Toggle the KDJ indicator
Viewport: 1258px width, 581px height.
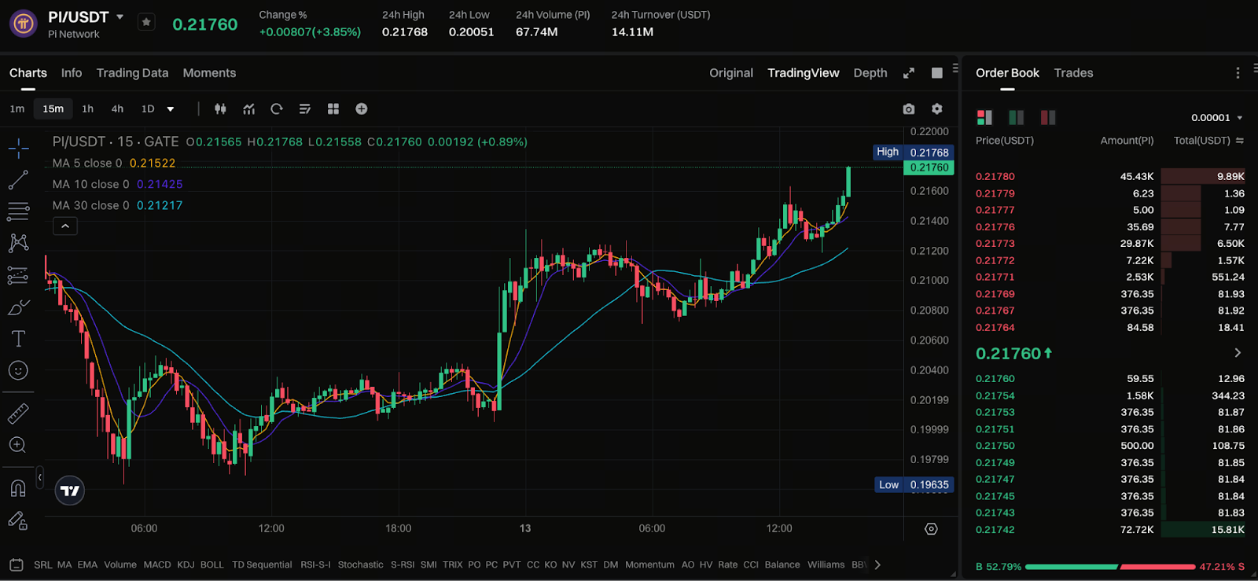[186, 564]
